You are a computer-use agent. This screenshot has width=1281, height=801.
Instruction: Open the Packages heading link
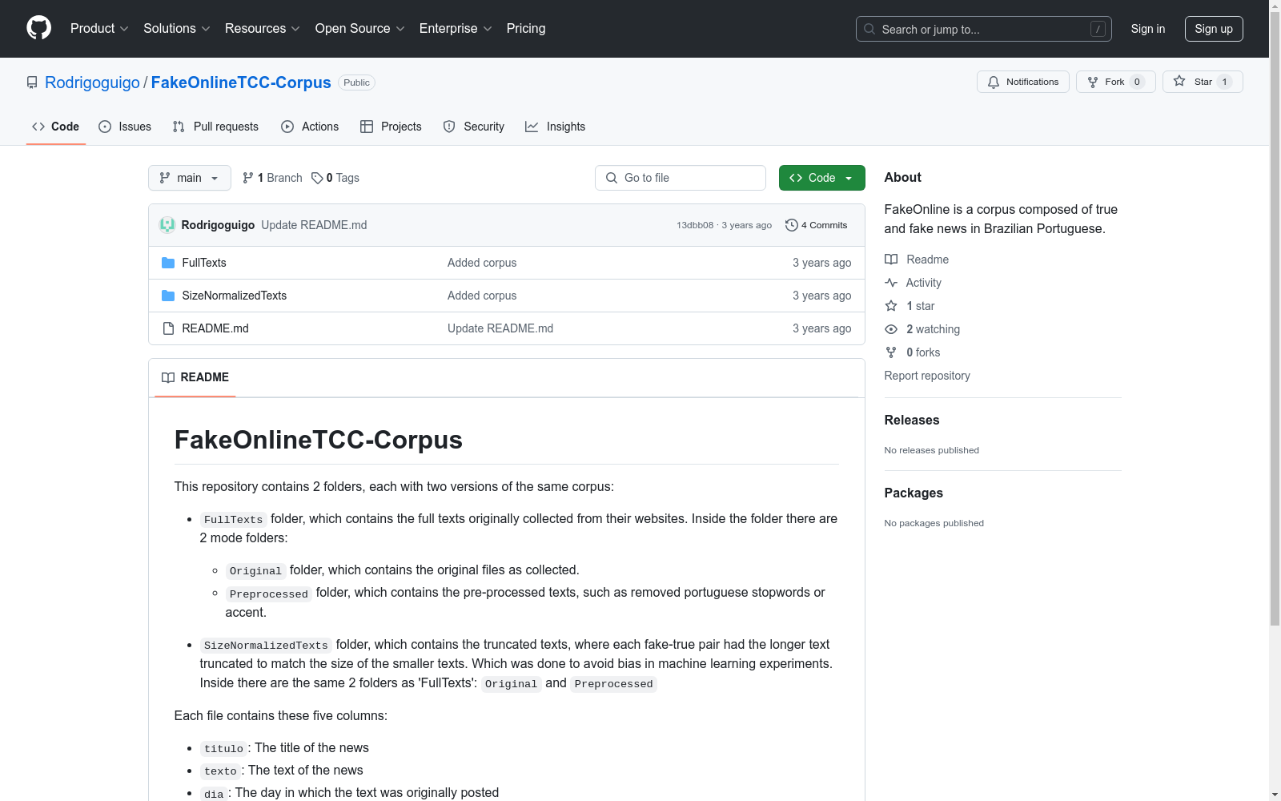coord(914,493)
